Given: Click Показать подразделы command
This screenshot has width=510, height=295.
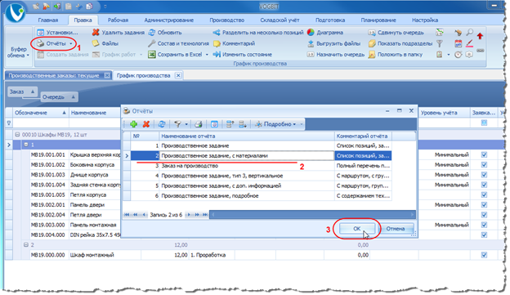Looking at the screenshot, I should pyautogui.click(x=400, y=43).
